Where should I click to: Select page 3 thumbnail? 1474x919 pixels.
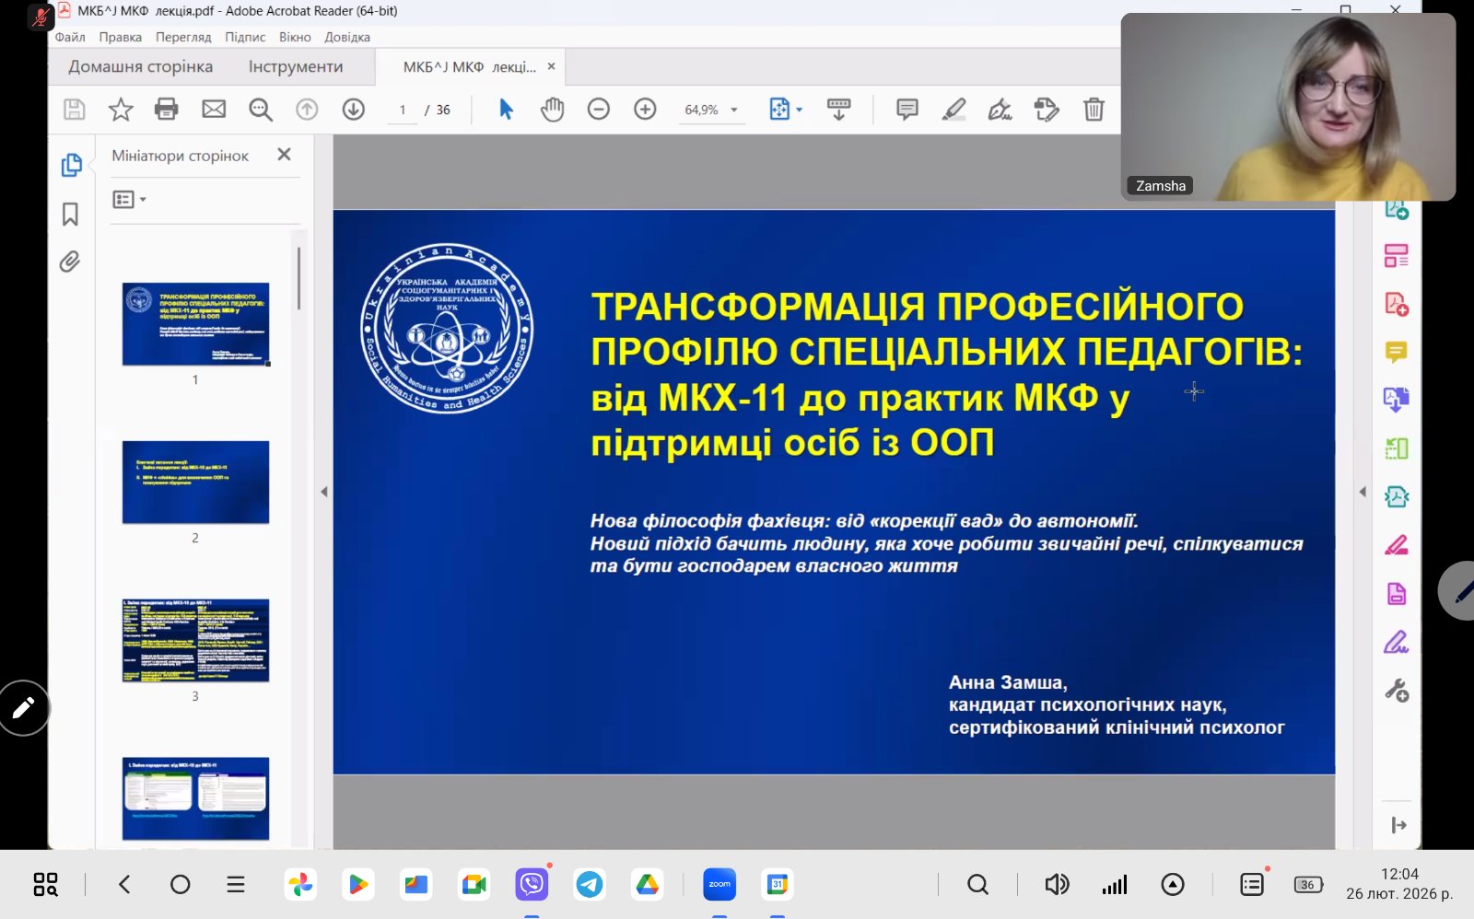click(195, 641)
